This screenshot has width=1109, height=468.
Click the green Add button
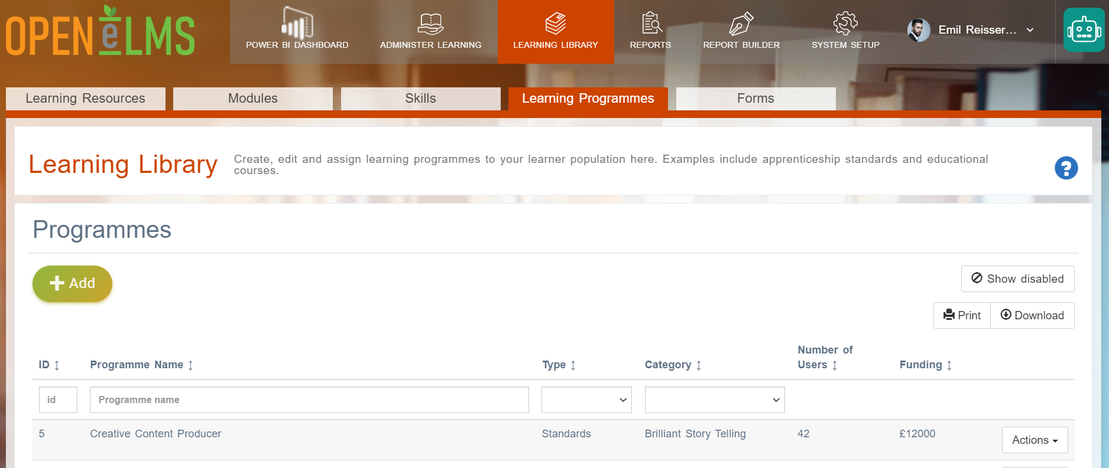point(72,283)
